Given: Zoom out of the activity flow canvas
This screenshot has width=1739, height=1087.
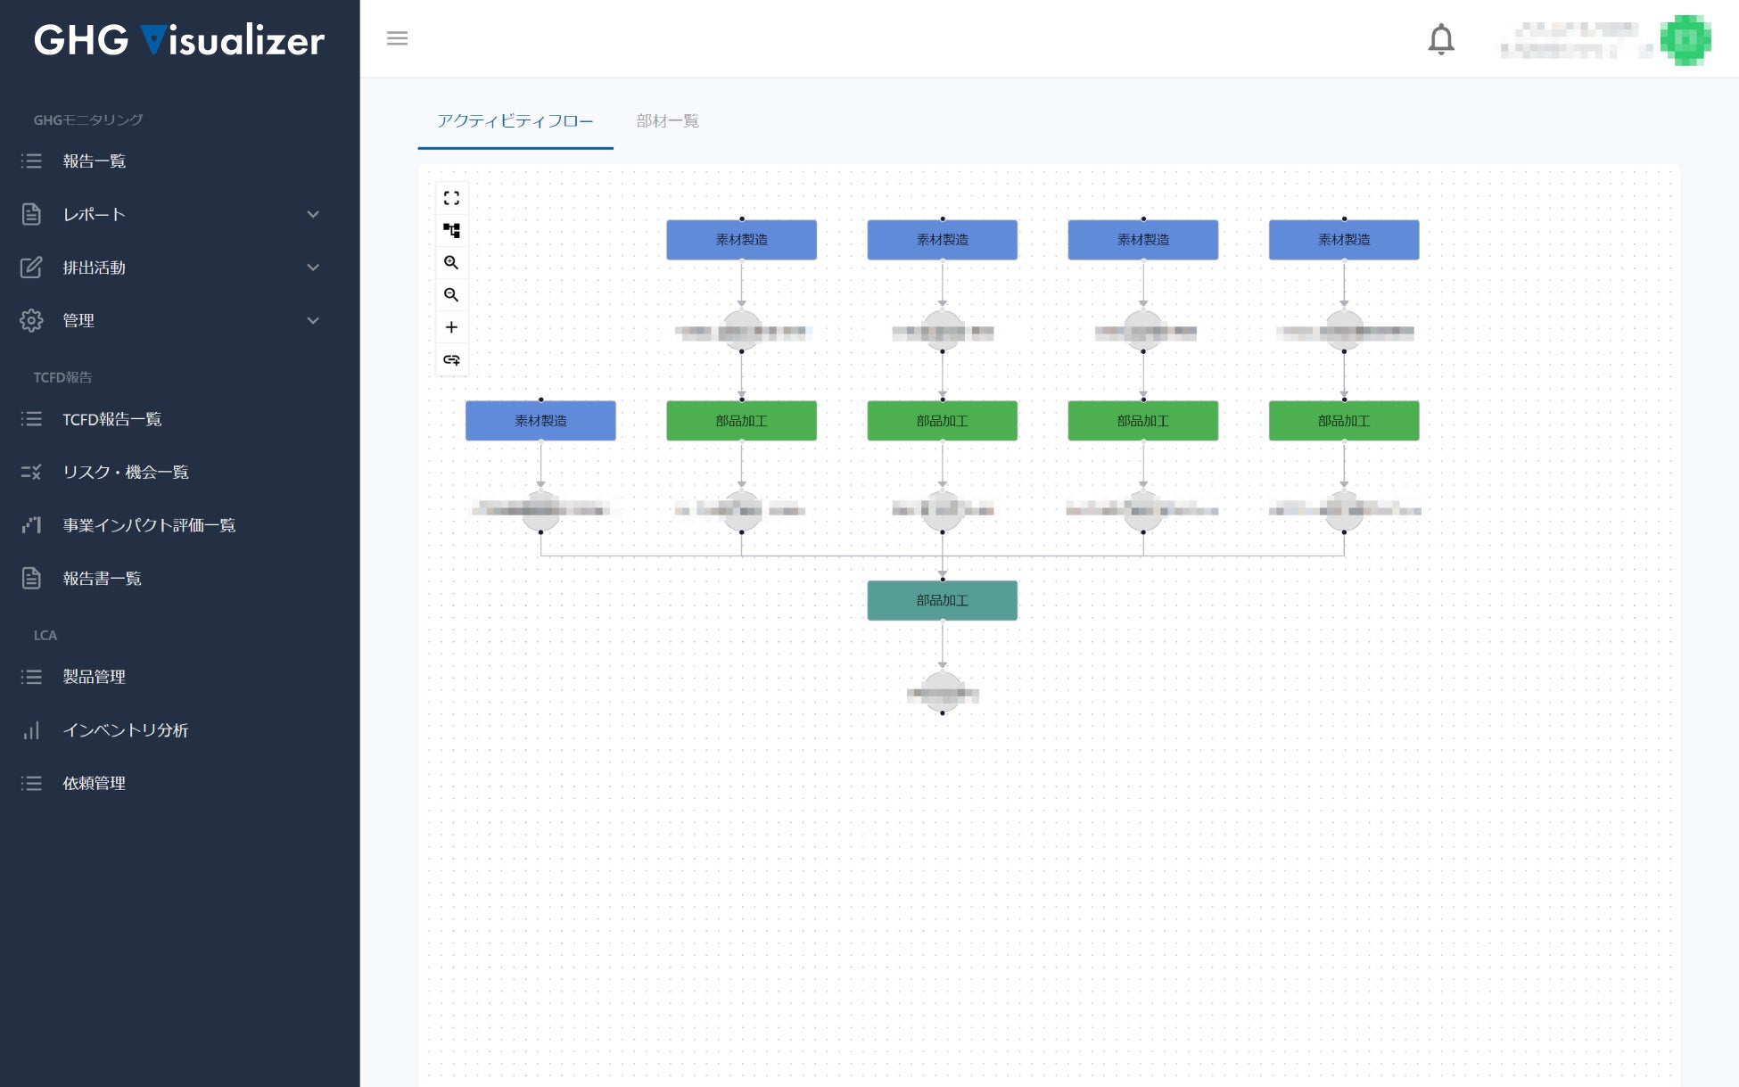Looking at the screenshot, I should [x=451, y=295].
